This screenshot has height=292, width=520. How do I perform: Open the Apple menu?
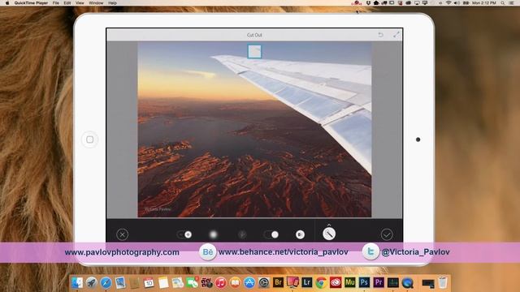[7, 2]
